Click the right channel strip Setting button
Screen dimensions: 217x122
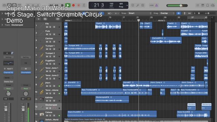tap(26, 57)
